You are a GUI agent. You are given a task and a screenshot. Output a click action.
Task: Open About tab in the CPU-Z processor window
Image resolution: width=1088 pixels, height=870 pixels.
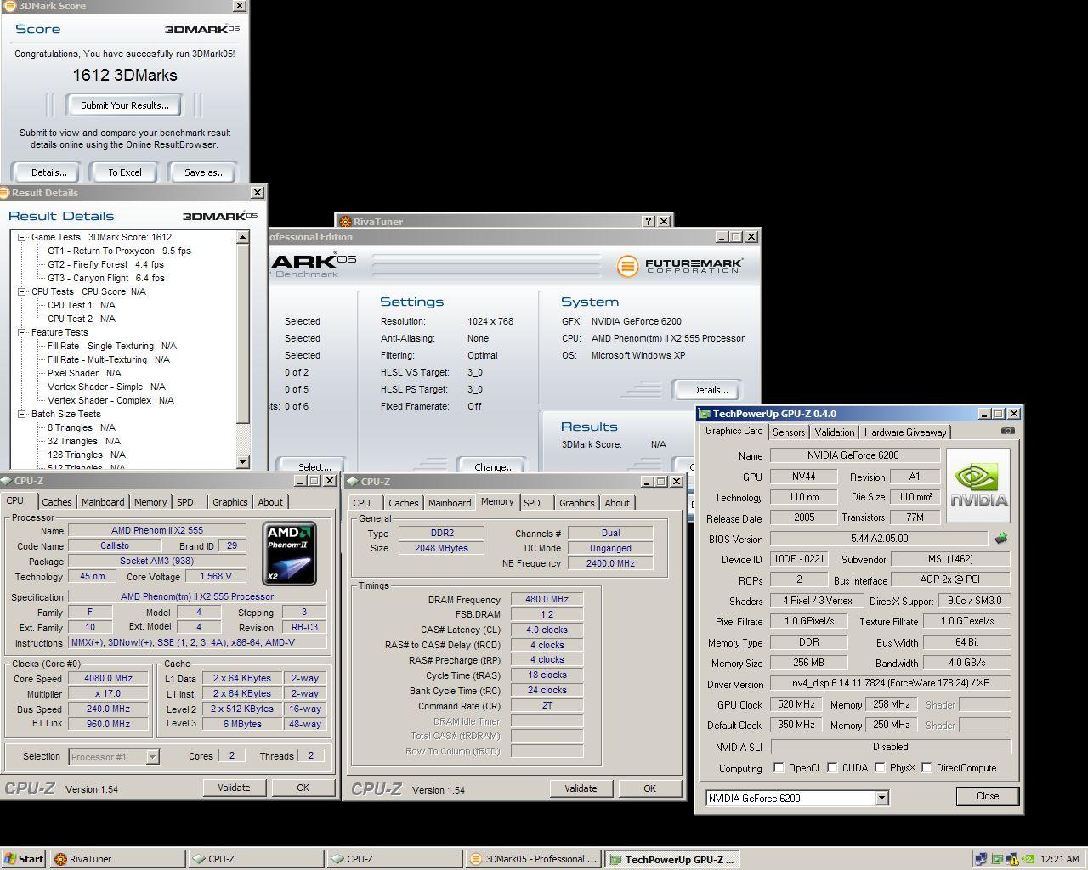point(270,502)
